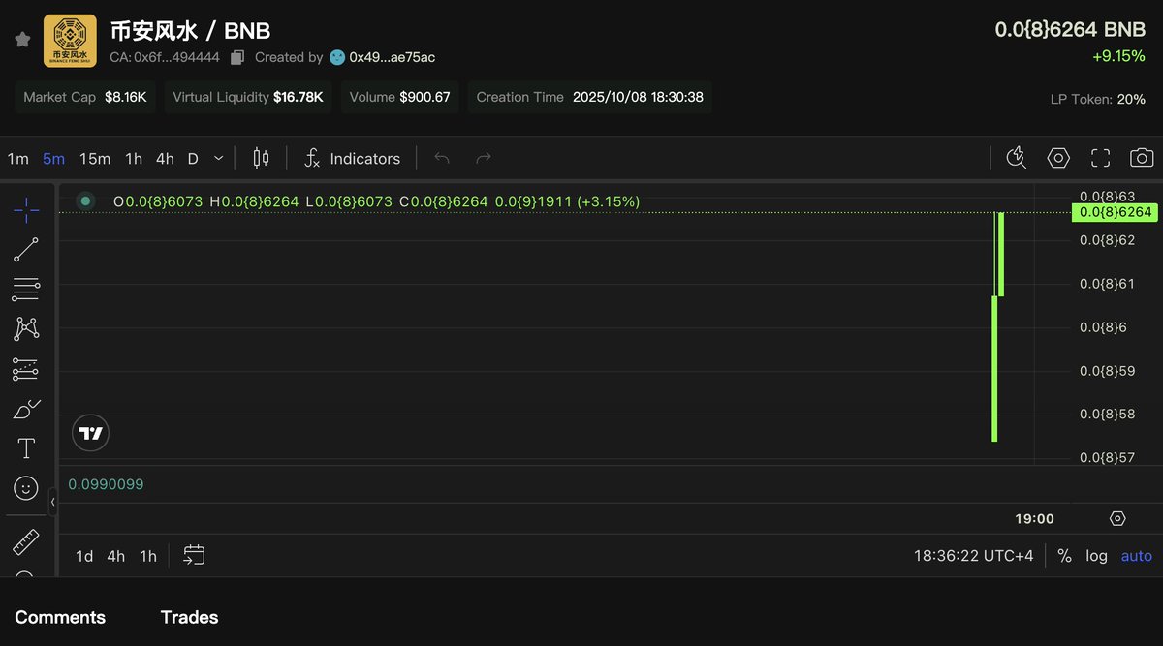Copy the contract address 0x6f...494444
Screen dimensions: 1163x646
click(x=237, y=57)
